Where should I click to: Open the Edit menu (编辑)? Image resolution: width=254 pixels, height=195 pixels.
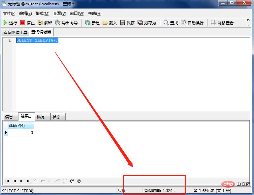pos(25,14)
